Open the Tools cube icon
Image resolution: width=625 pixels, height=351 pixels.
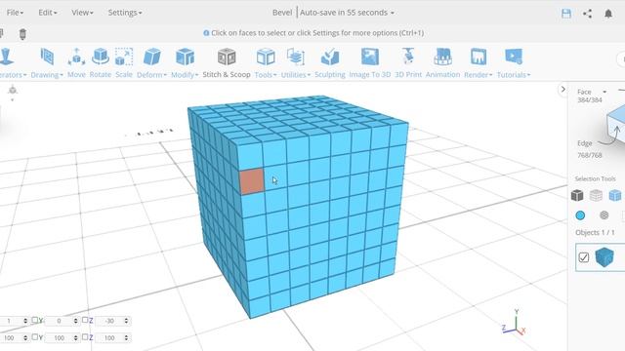point(266,57)
